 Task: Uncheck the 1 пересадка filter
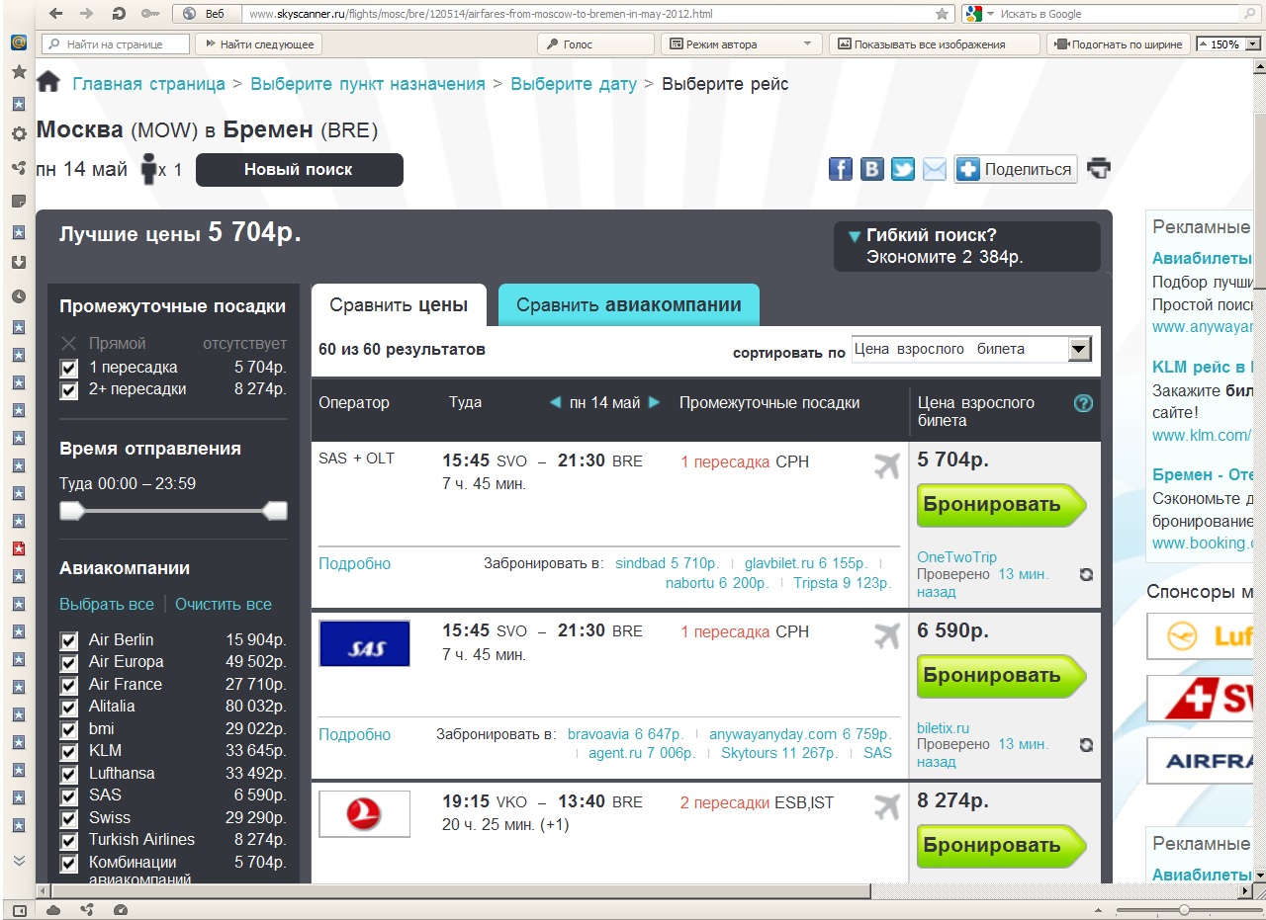click(68, 368)
